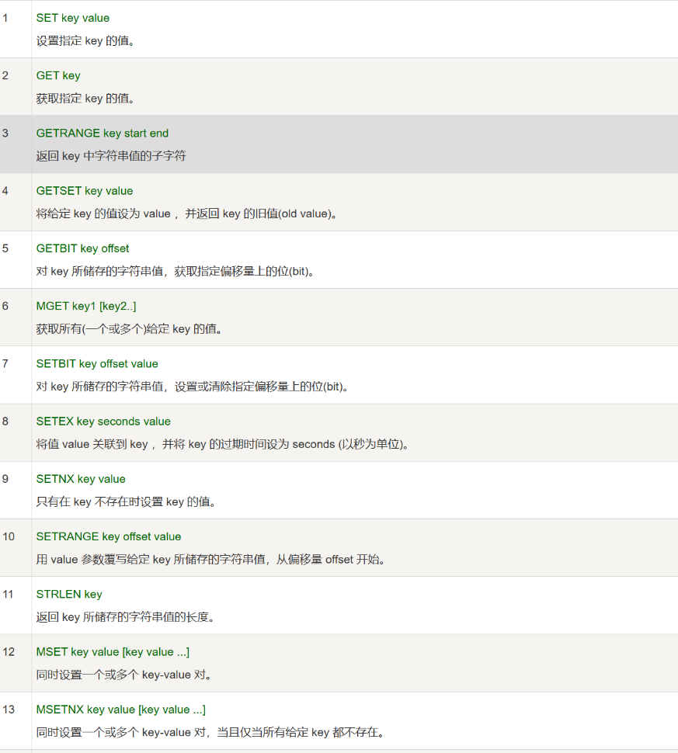Click row number 1 in the table

tap(16, 29)
